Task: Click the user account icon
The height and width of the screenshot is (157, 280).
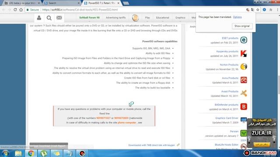Action: (39, 17)
